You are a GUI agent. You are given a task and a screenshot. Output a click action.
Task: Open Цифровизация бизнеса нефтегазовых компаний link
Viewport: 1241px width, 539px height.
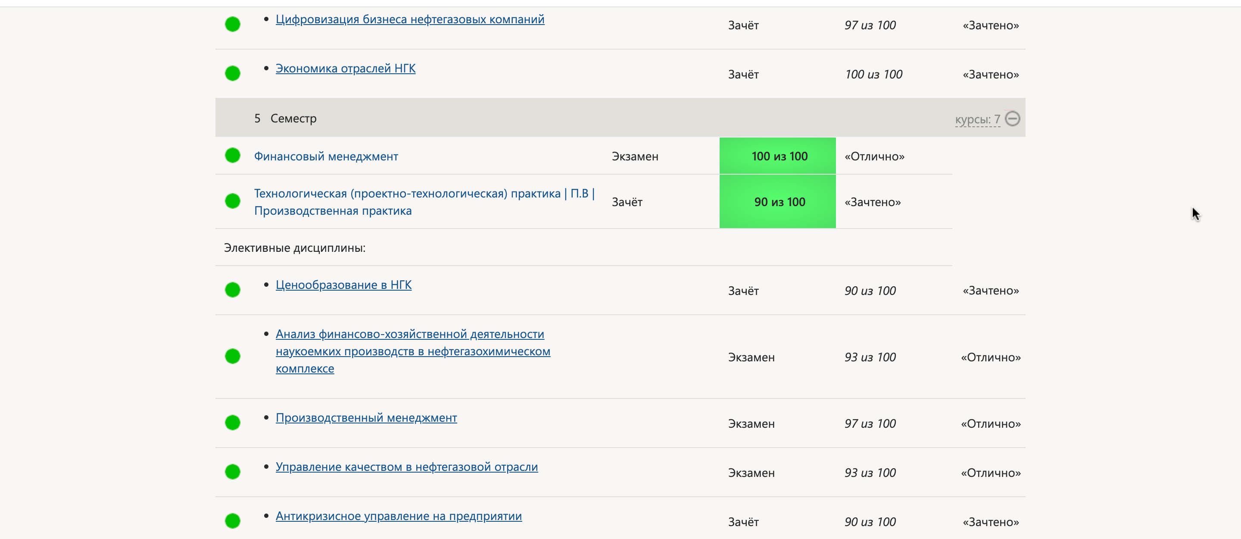point(409,19)
